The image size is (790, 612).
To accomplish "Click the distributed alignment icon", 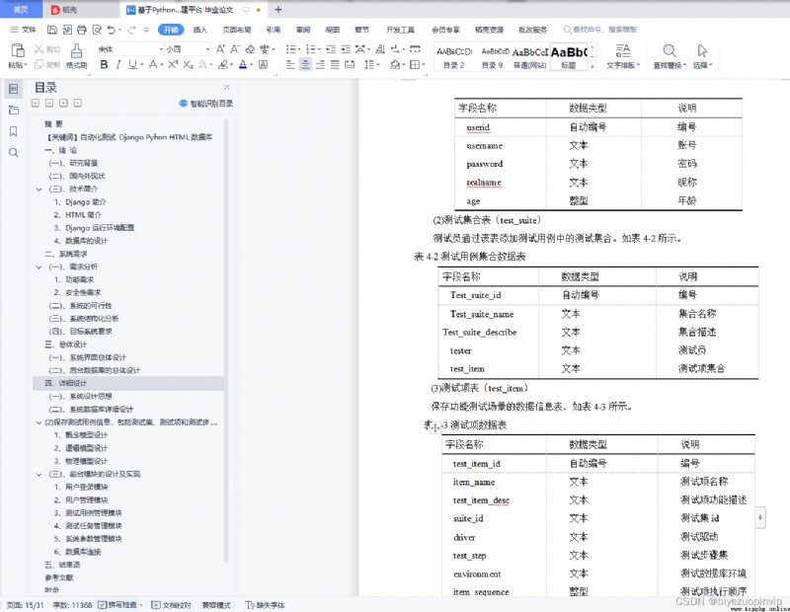I will click(350, 64).
